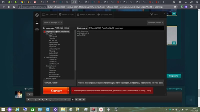Insert numbered list in forum editor
The image size is (200, 112).
click(54, 100)
